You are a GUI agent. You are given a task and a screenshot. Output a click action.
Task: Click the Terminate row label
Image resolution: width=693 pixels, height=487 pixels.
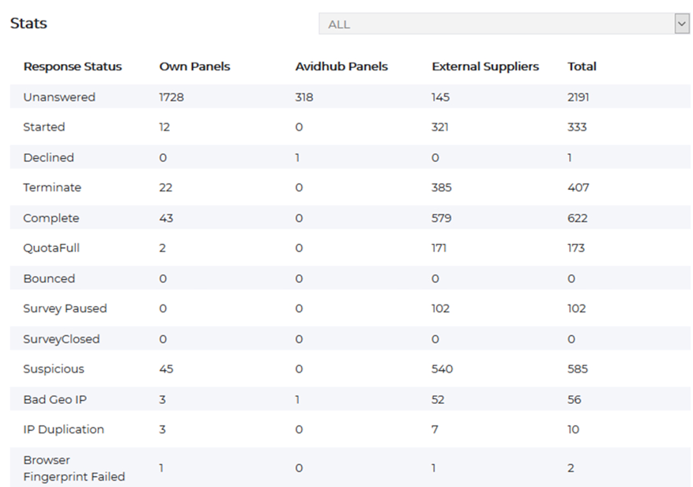pos(52,188)
